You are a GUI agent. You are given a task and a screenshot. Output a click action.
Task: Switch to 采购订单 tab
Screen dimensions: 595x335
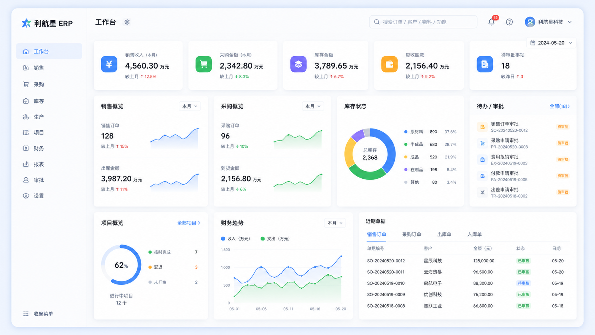[x=412, y=234]
